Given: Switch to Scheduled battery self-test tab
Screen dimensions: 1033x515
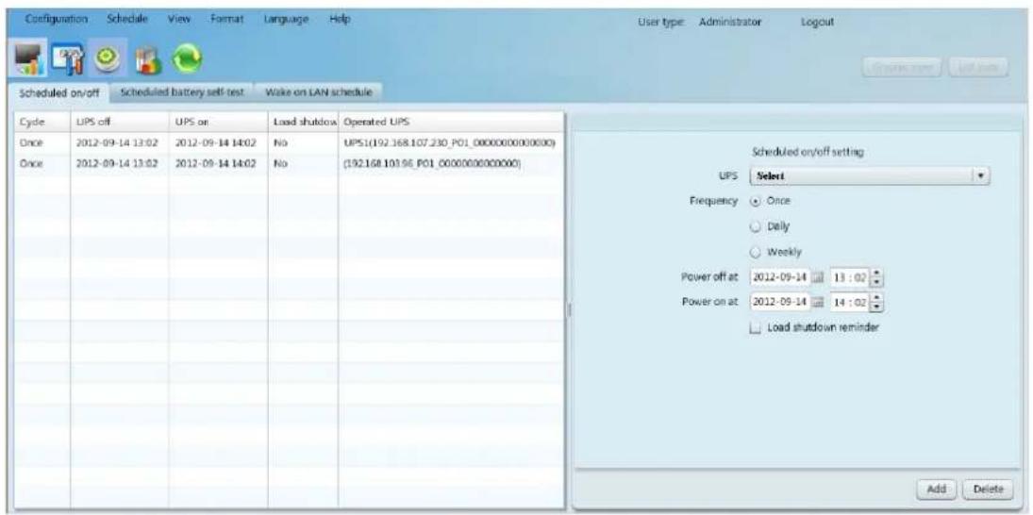Looking at the screenshot, I should click(182, 92).
